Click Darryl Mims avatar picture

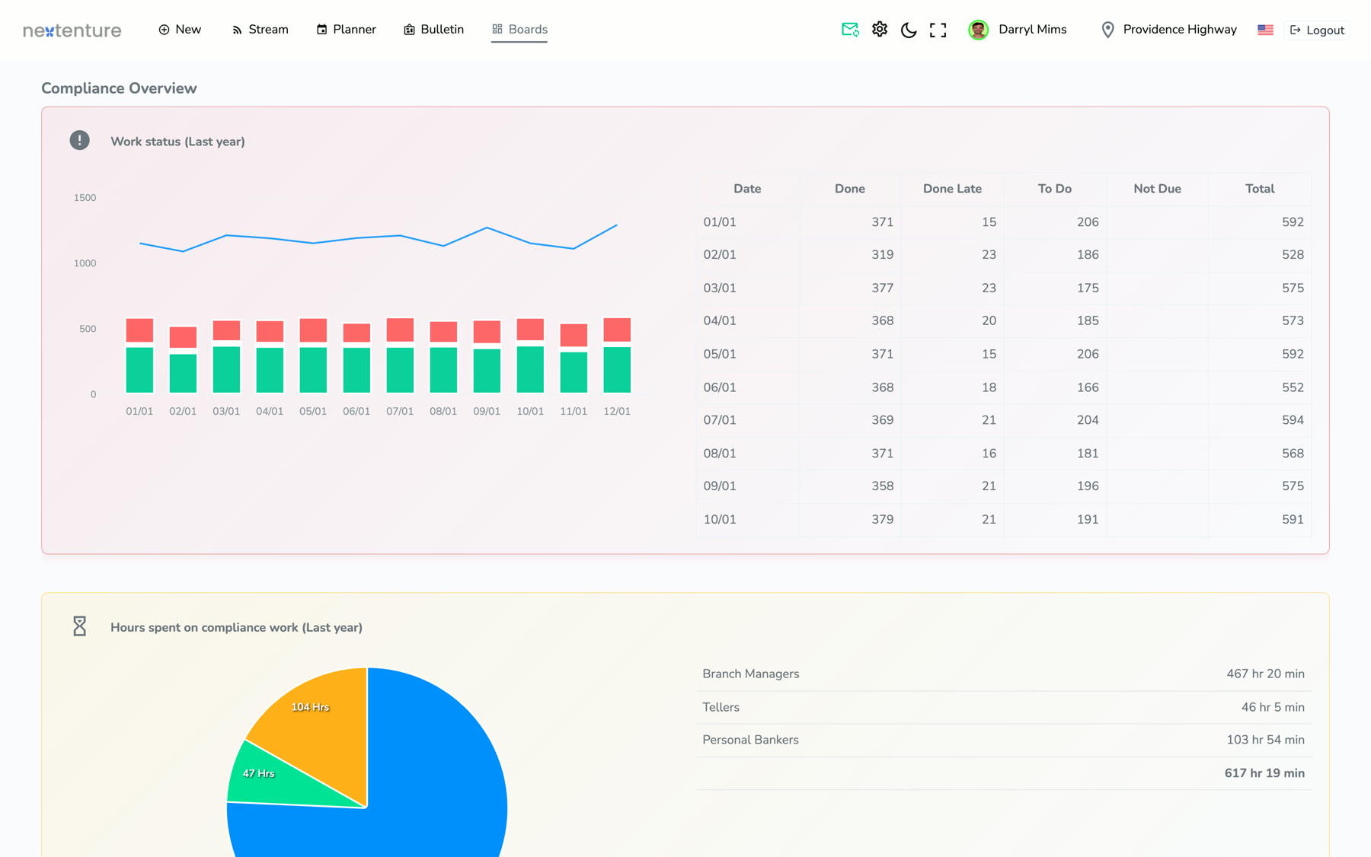point(978,30)
